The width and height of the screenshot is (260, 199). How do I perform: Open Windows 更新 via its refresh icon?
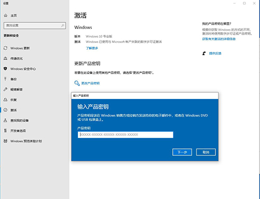[x=6, y=48]
